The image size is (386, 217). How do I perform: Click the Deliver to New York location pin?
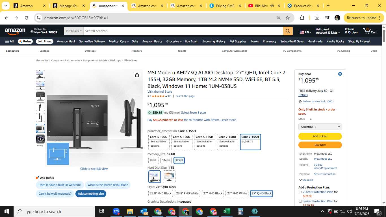32,32
